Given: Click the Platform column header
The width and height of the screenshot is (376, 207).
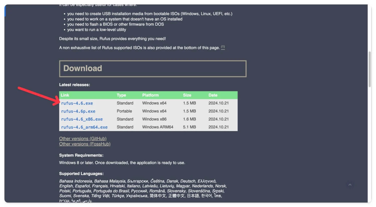Looking at the screenshot, I should click(150, 95).
